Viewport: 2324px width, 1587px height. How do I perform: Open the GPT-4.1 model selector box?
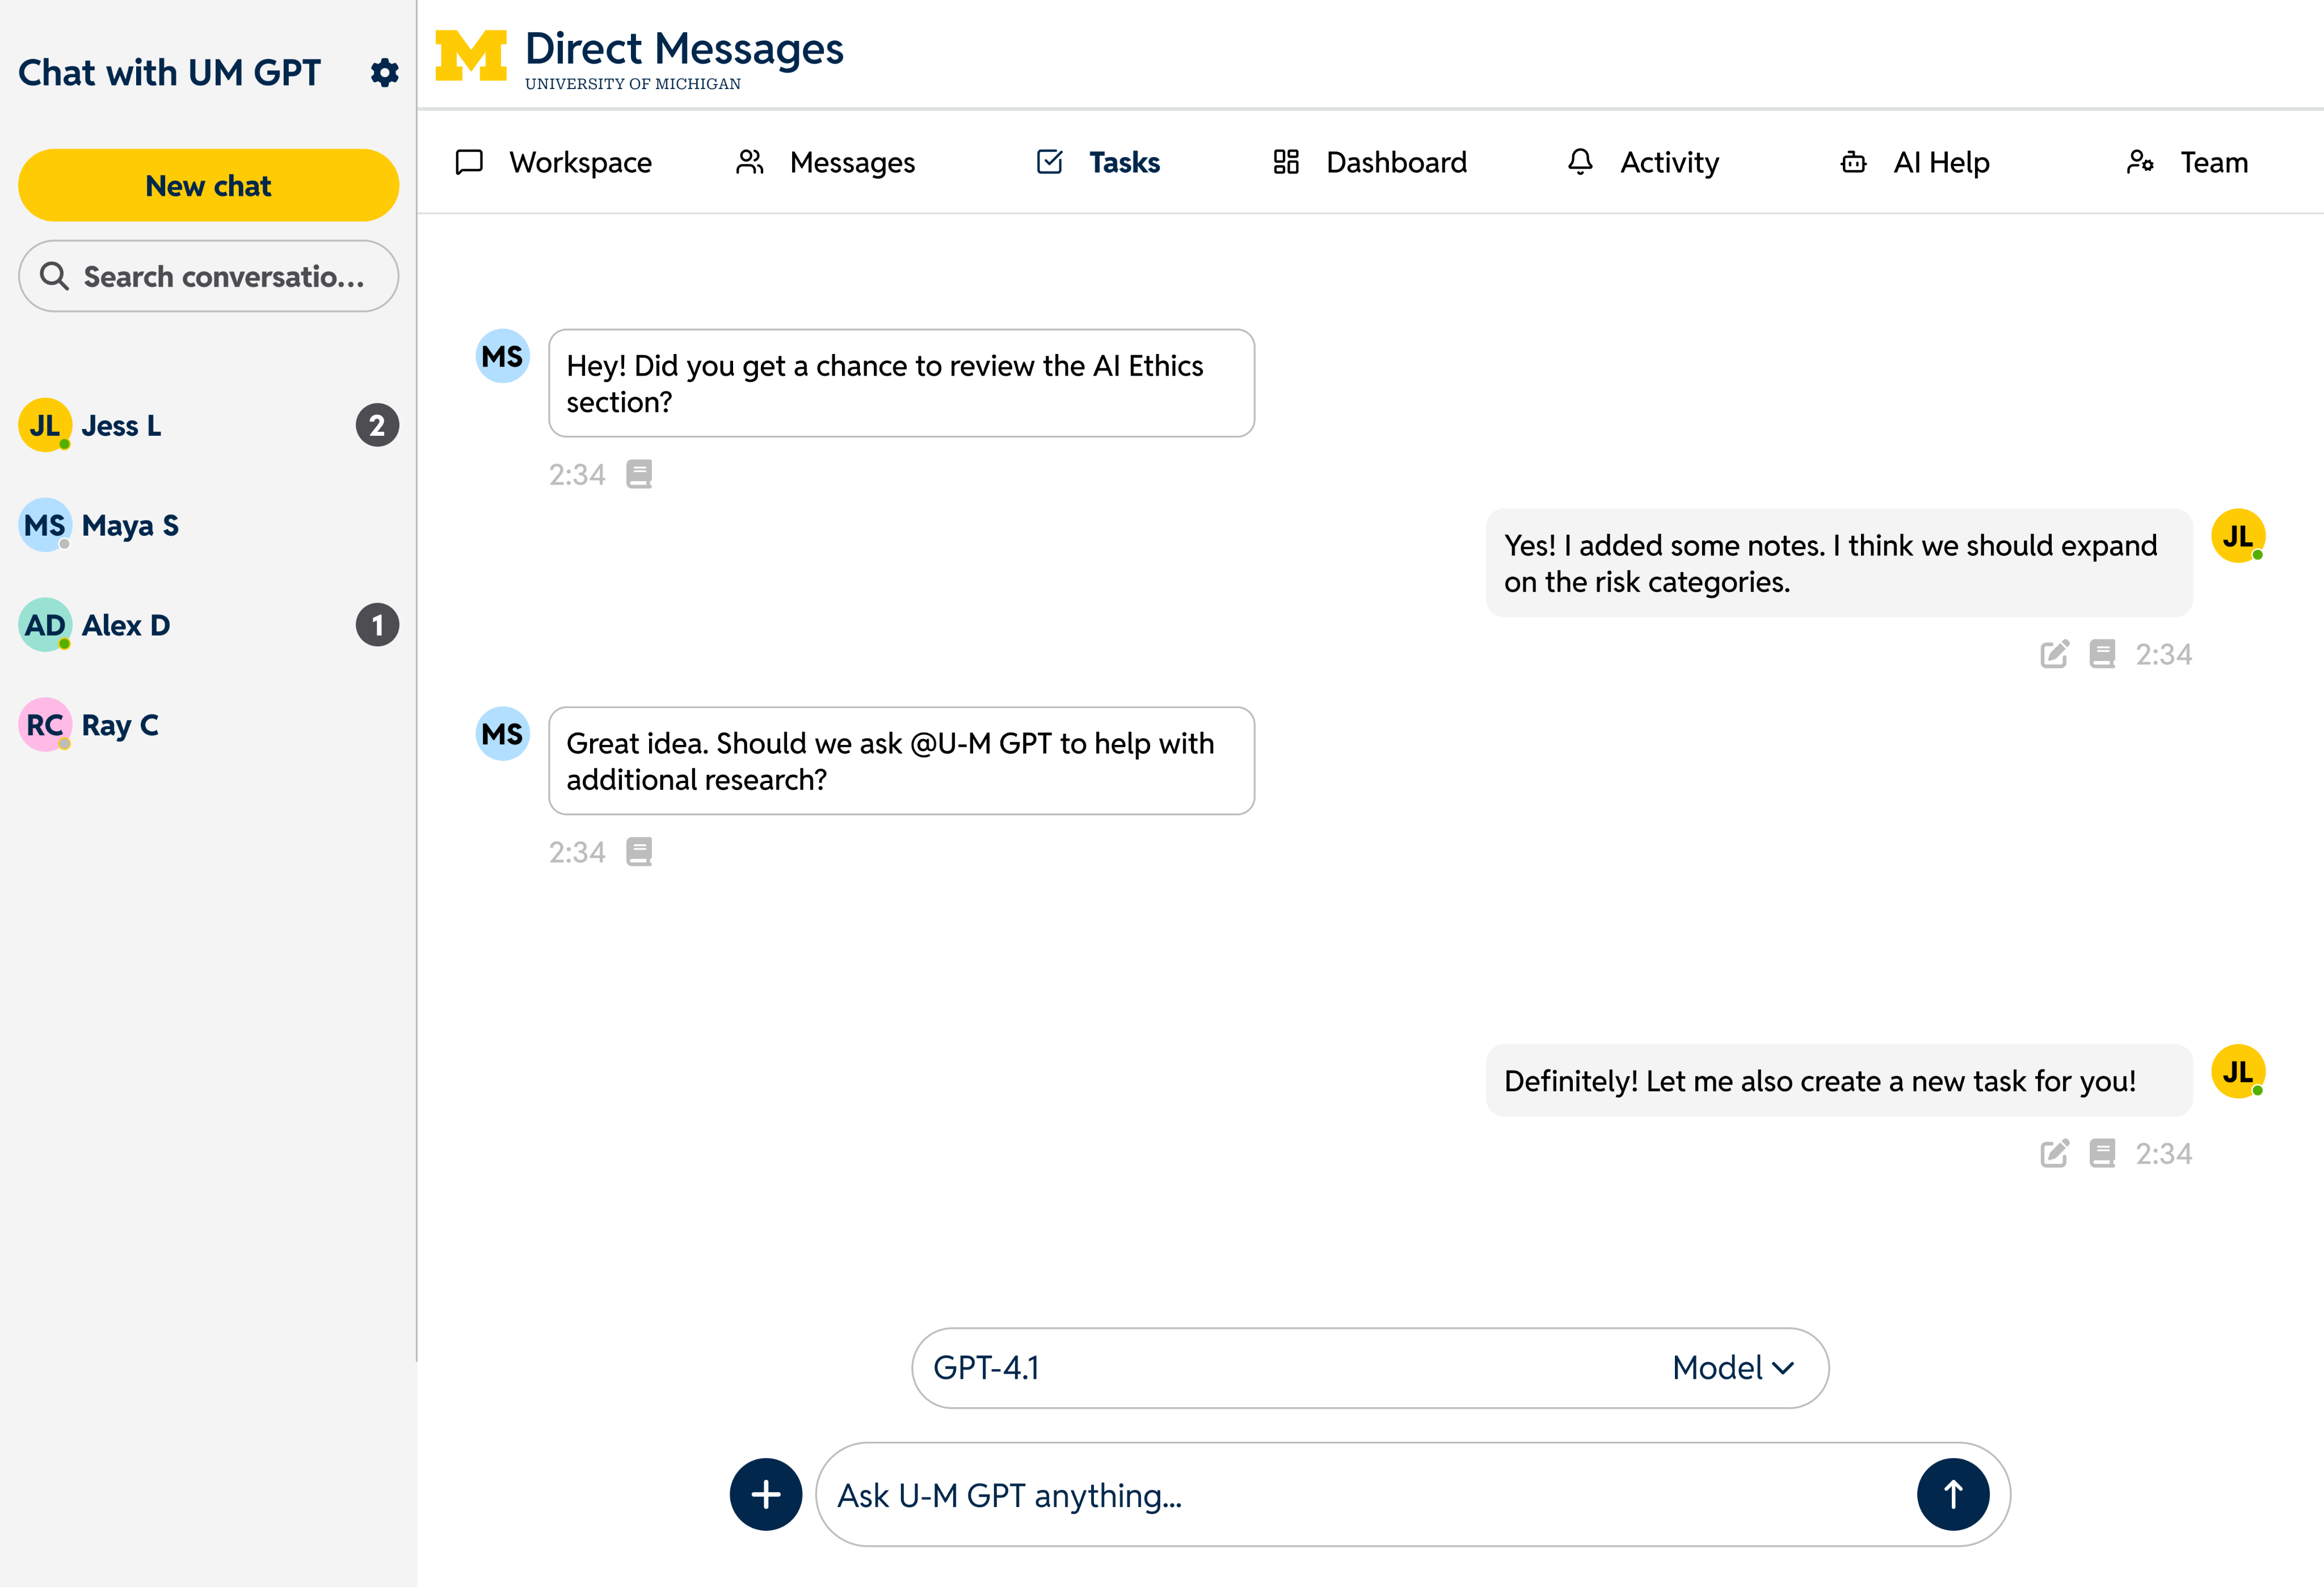(x=1300, y=1368)
